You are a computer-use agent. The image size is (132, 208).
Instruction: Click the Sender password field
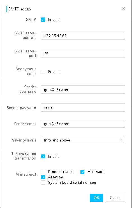83,108
